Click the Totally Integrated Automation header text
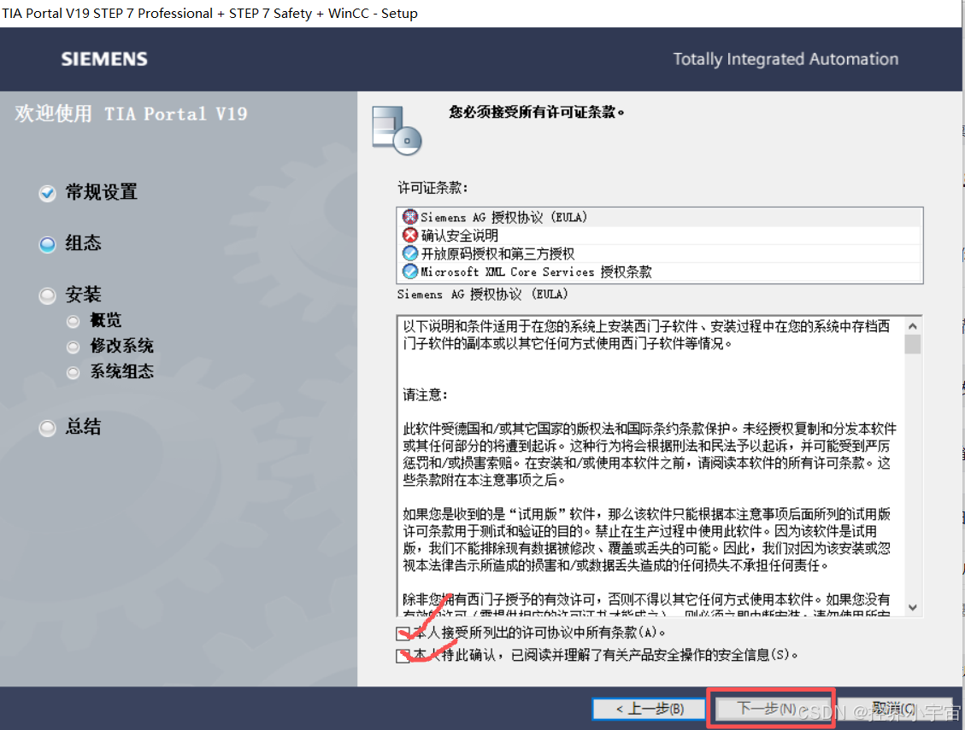Image resolution: width=965 pixels, height=730 pixels. tap(786, 59)
